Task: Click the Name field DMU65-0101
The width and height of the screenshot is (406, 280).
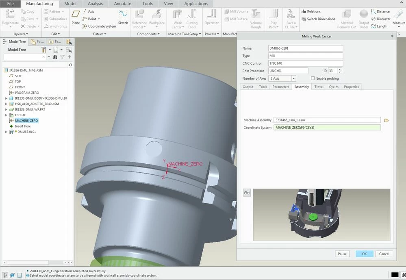Action: click(306, 48)
